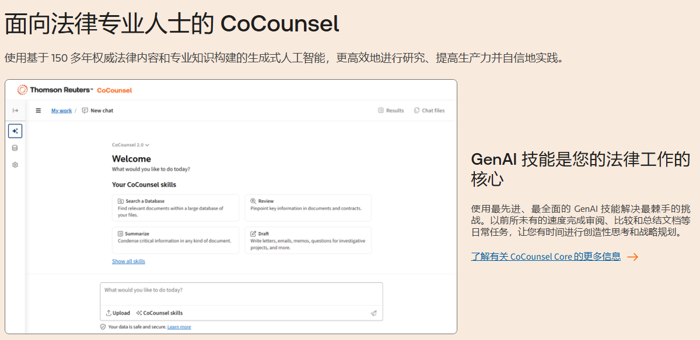Open CoCounsel skills button below input
Viewport: 700px width, 340px height.
click(x=159, y=313)
